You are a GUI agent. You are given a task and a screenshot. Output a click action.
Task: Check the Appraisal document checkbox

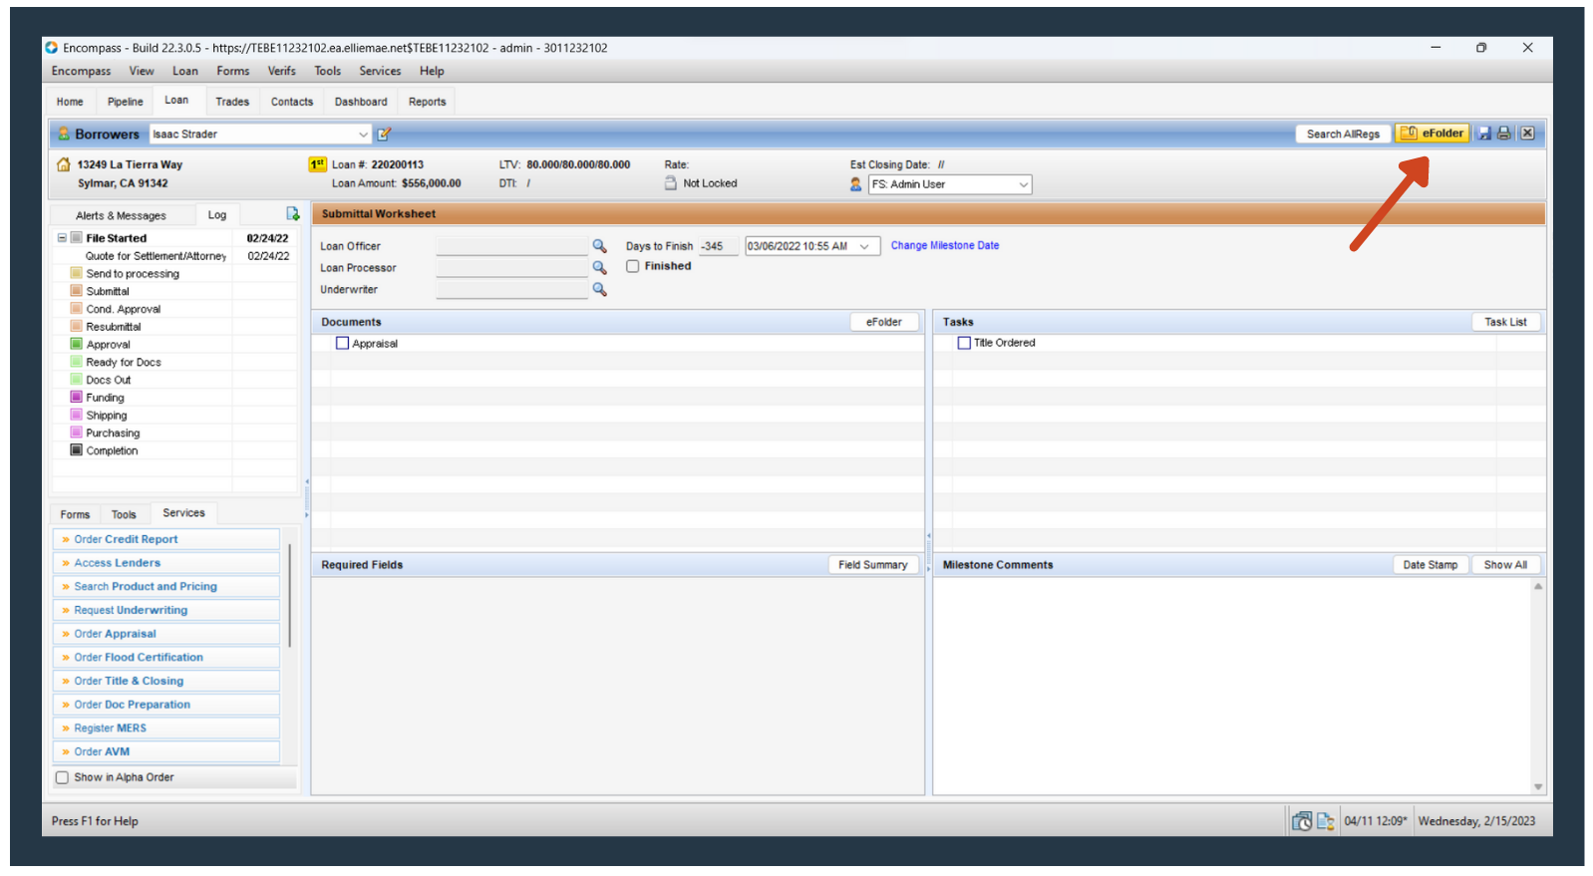[x=343, y=344]
